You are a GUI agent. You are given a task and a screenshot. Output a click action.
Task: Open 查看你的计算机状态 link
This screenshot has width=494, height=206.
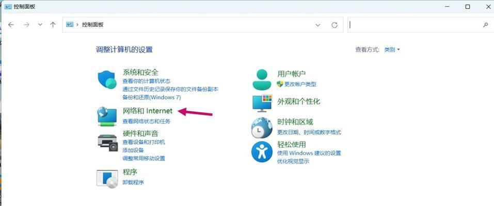point(146,81)
